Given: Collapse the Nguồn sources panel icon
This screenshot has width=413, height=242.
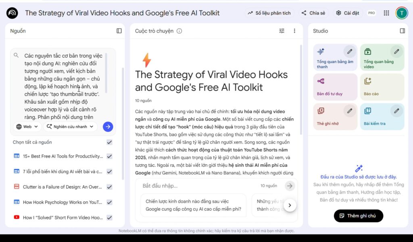Looking at the screenshot, I should (119, 31).
